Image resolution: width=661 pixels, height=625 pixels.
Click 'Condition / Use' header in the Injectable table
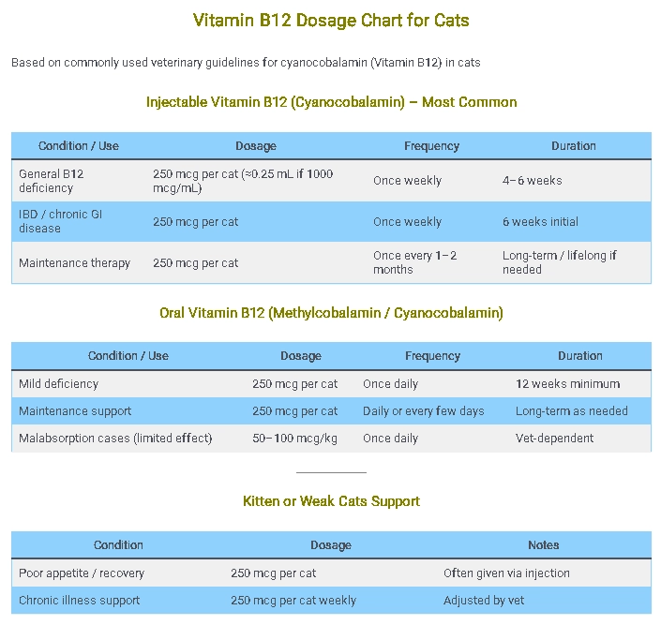79,146
